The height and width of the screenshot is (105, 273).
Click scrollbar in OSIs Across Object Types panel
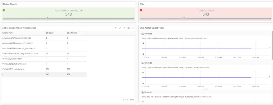(272, 45)
